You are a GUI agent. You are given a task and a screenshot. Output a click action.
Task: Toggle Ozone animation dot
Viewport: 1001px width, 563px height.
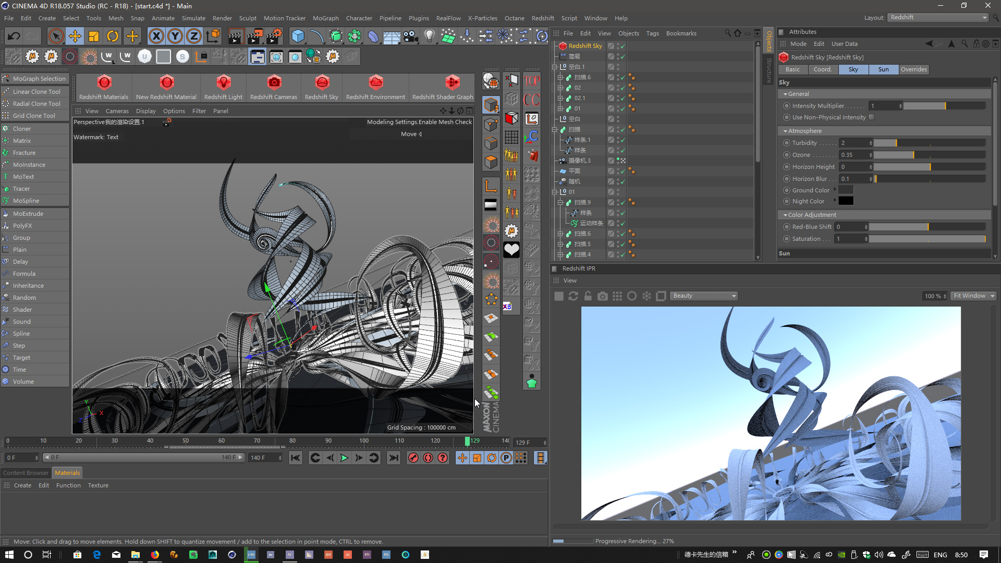pos(787,155)
